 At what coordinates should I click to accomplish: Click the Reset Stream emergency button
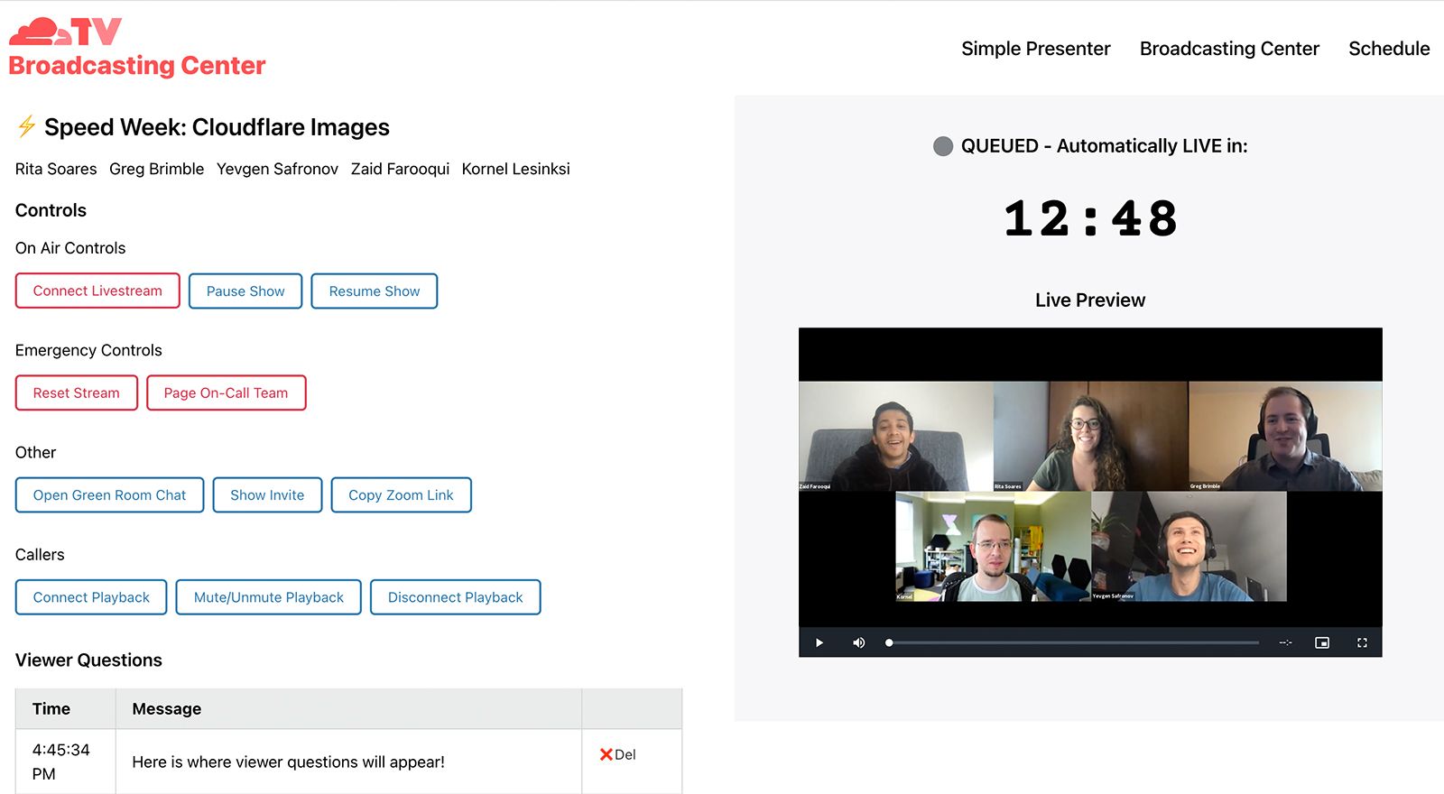[x=77, y=392]
